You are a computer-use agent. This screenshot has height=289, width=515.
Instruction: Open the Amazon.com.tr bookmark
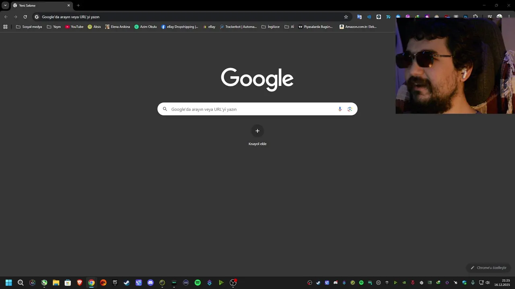pyautogui.click(x=358, y=27)
